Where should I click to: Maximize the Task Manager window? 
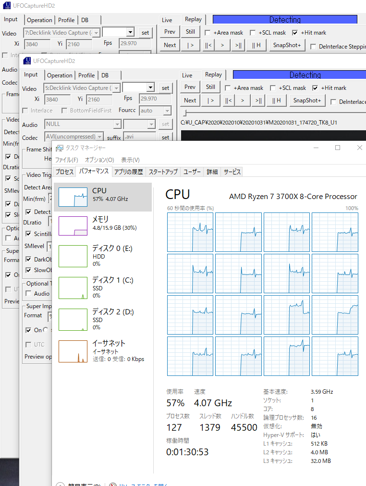(x=338, y=148)
